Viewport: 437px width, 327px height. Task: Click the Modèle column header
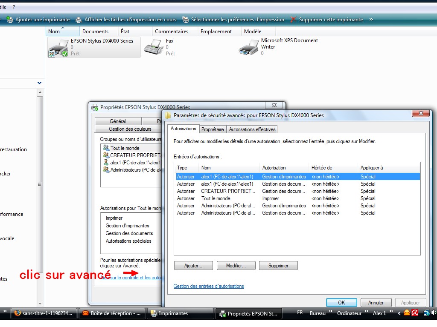click(258, 32)
